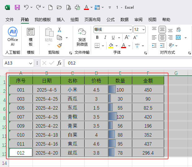The width and height of the screenshot is (192, 167).
Task: Click the table grid icon in title bar
Action: pyautogui.click(x=97, y=7)
